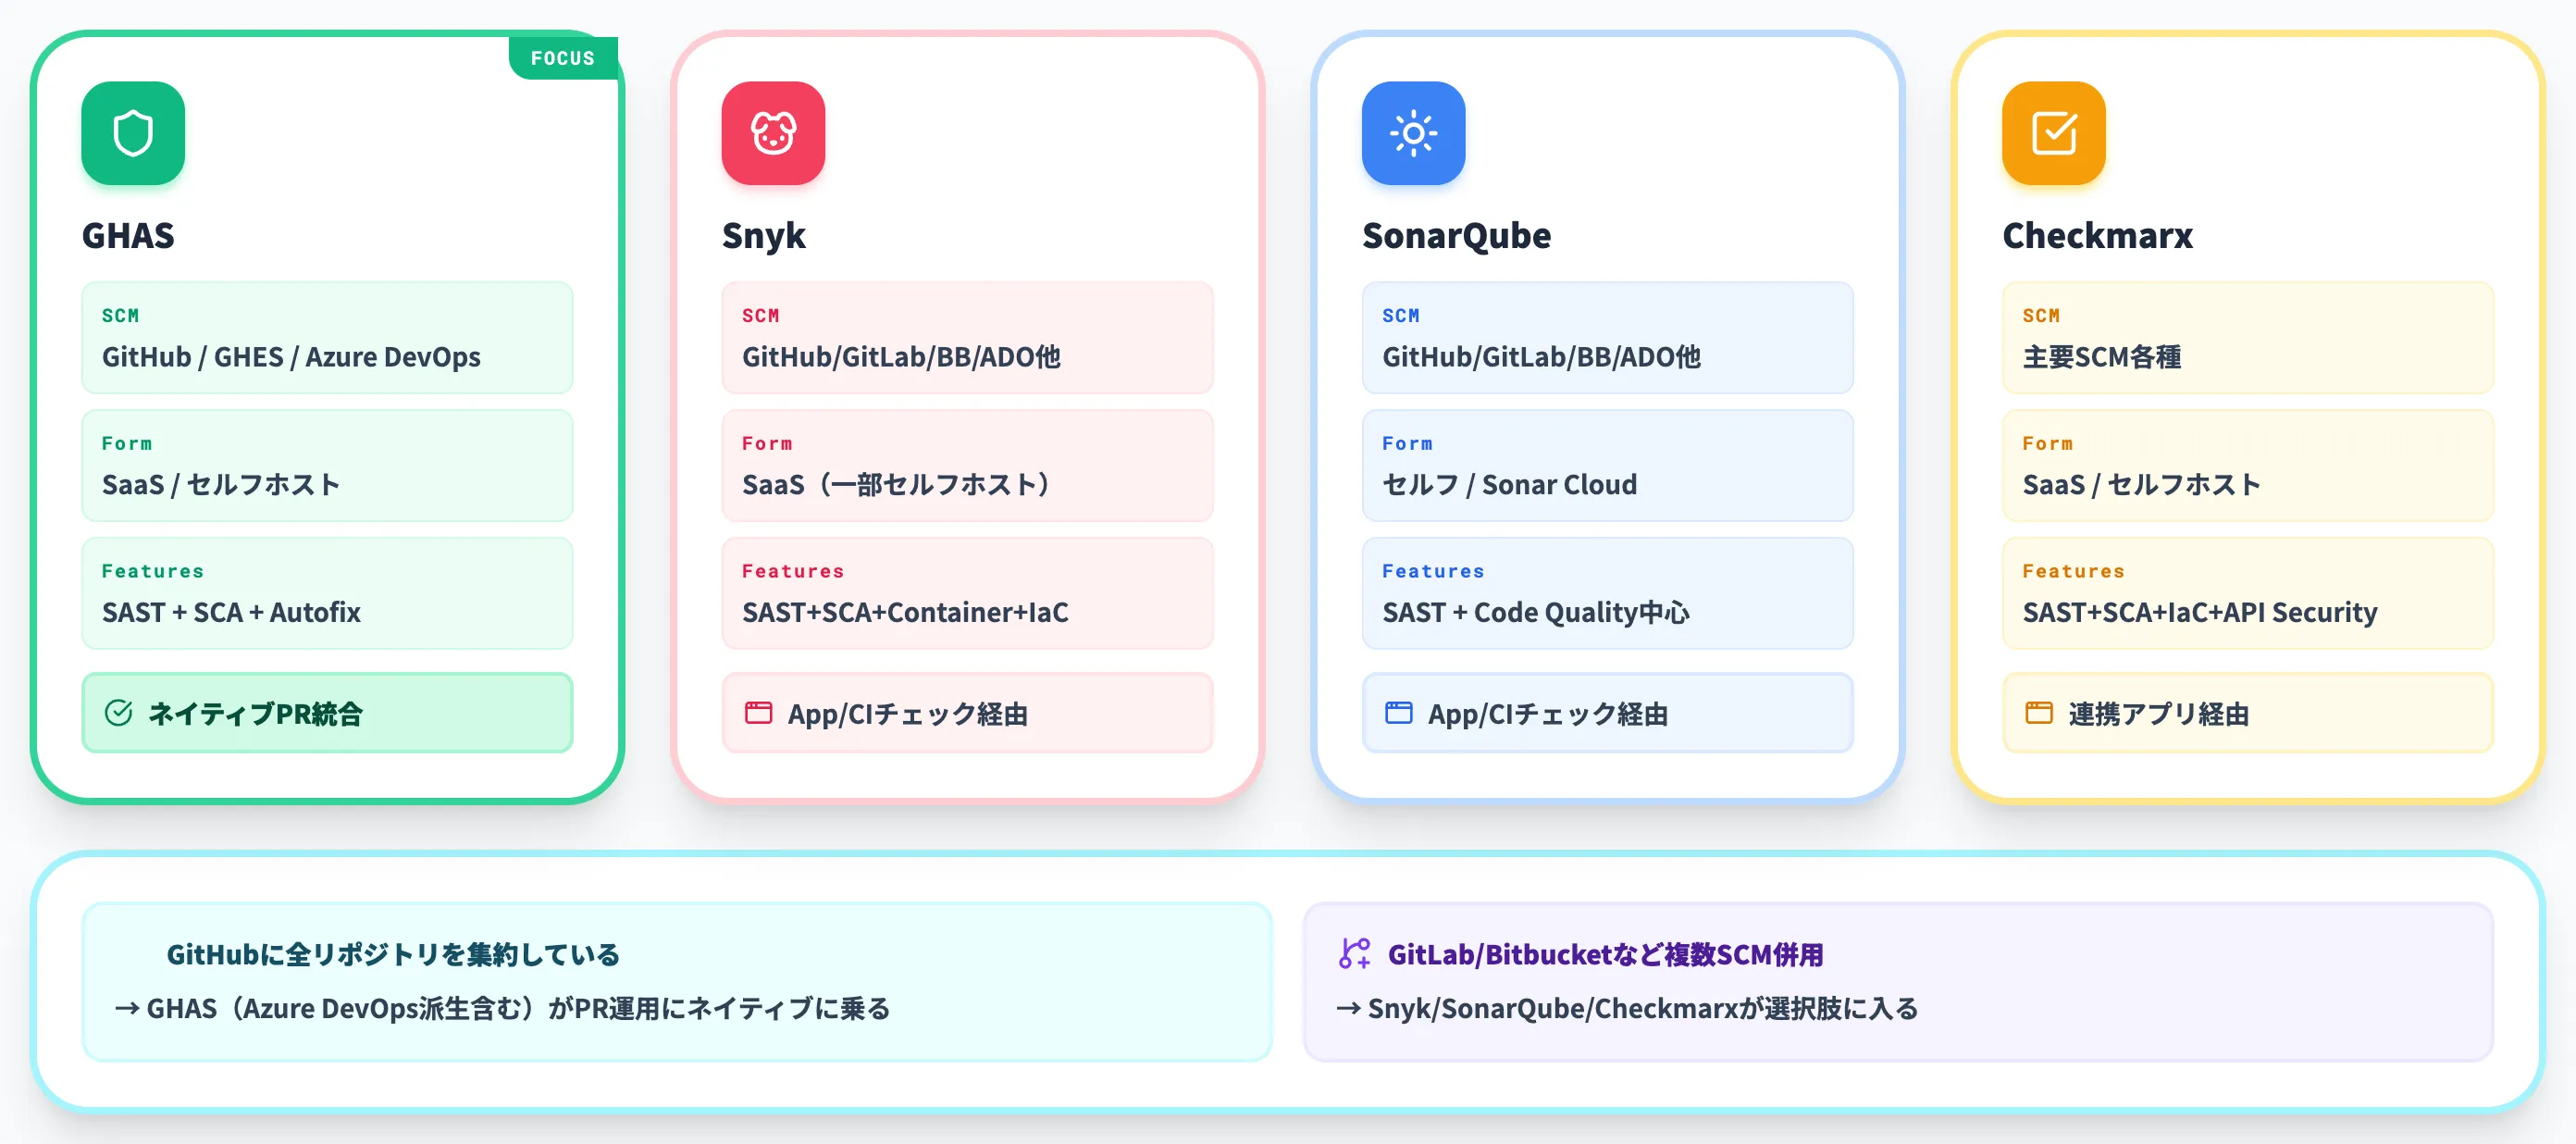The height and width of the screenshot is (1144, 2576).
Task: Click the Features label in the Snyk card
Action: [793, 571]
